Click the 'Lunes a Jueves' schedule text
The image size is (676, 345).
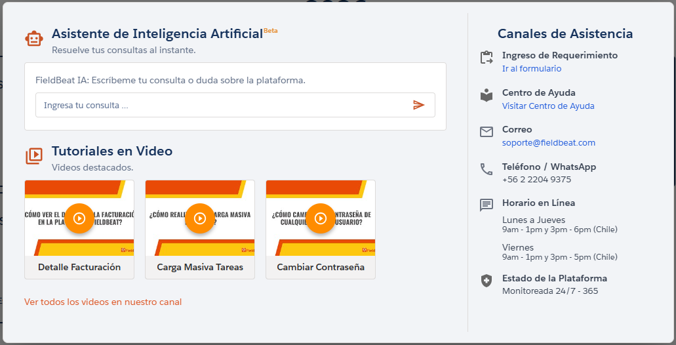click(x=534, y=220)
